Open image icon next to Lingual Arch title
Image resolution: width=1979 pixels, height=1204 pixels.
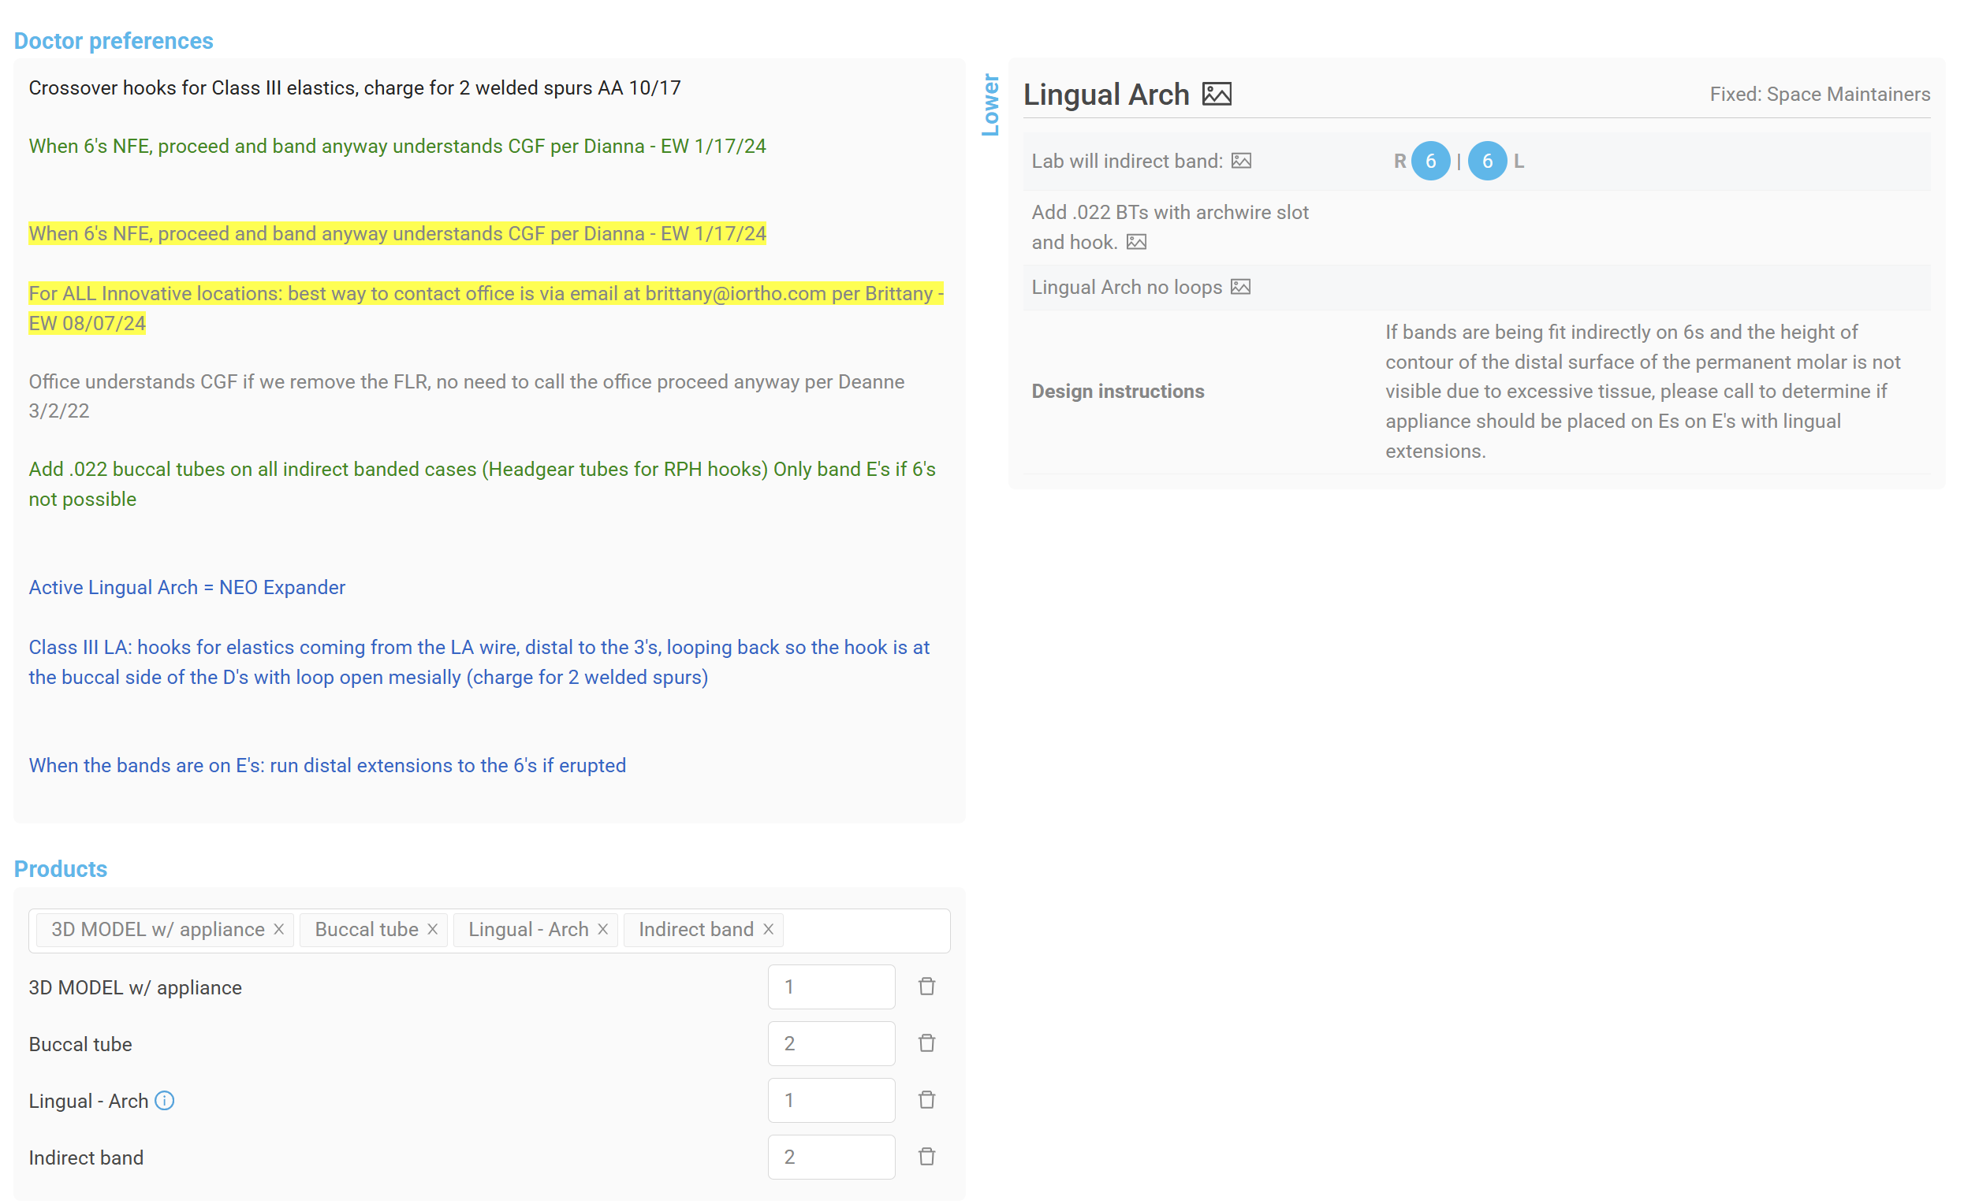tap(1216, 95)
